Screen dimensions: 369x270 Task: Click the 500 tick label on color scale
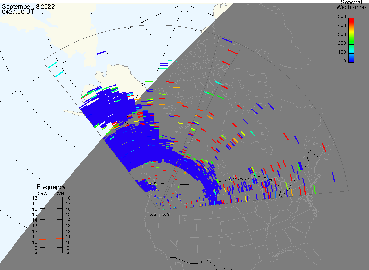click(x=342, y=16)
